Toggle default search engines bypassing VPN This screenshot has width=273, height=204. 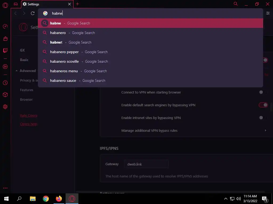(263, 105)
